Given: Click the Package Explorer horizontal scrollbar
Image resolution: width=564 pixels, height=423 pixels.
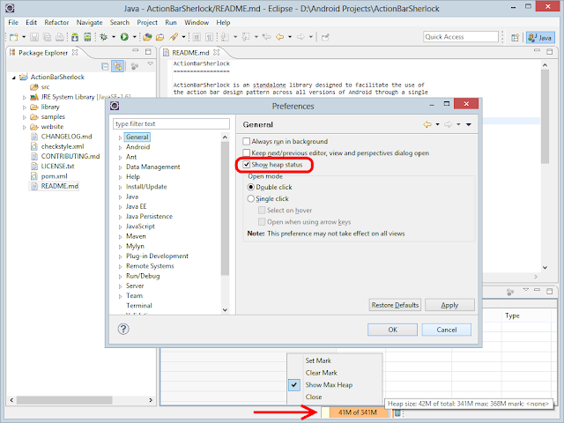Looking at the screenshot, I should tap(64, 400).
